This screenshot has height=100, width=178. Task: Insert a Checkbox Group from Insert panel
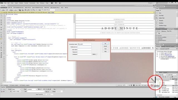[162, 26]
